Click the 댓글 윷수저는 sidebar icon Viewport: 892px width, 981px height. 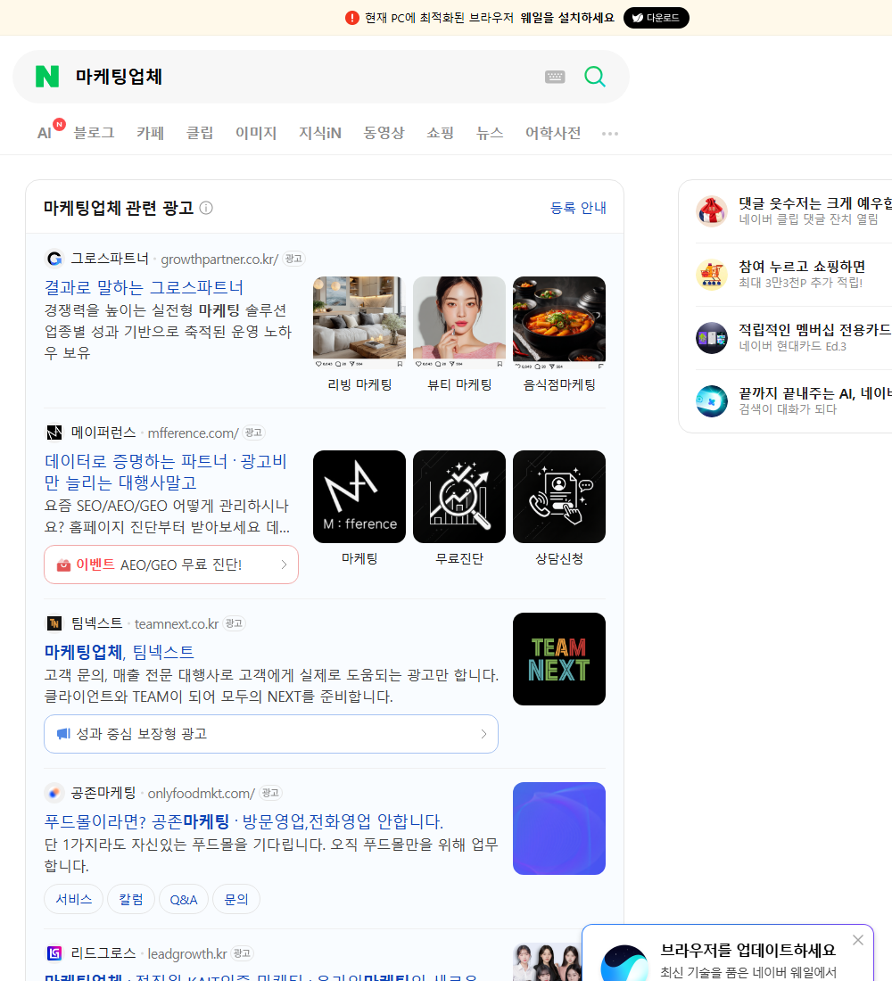tap(712, 210)
